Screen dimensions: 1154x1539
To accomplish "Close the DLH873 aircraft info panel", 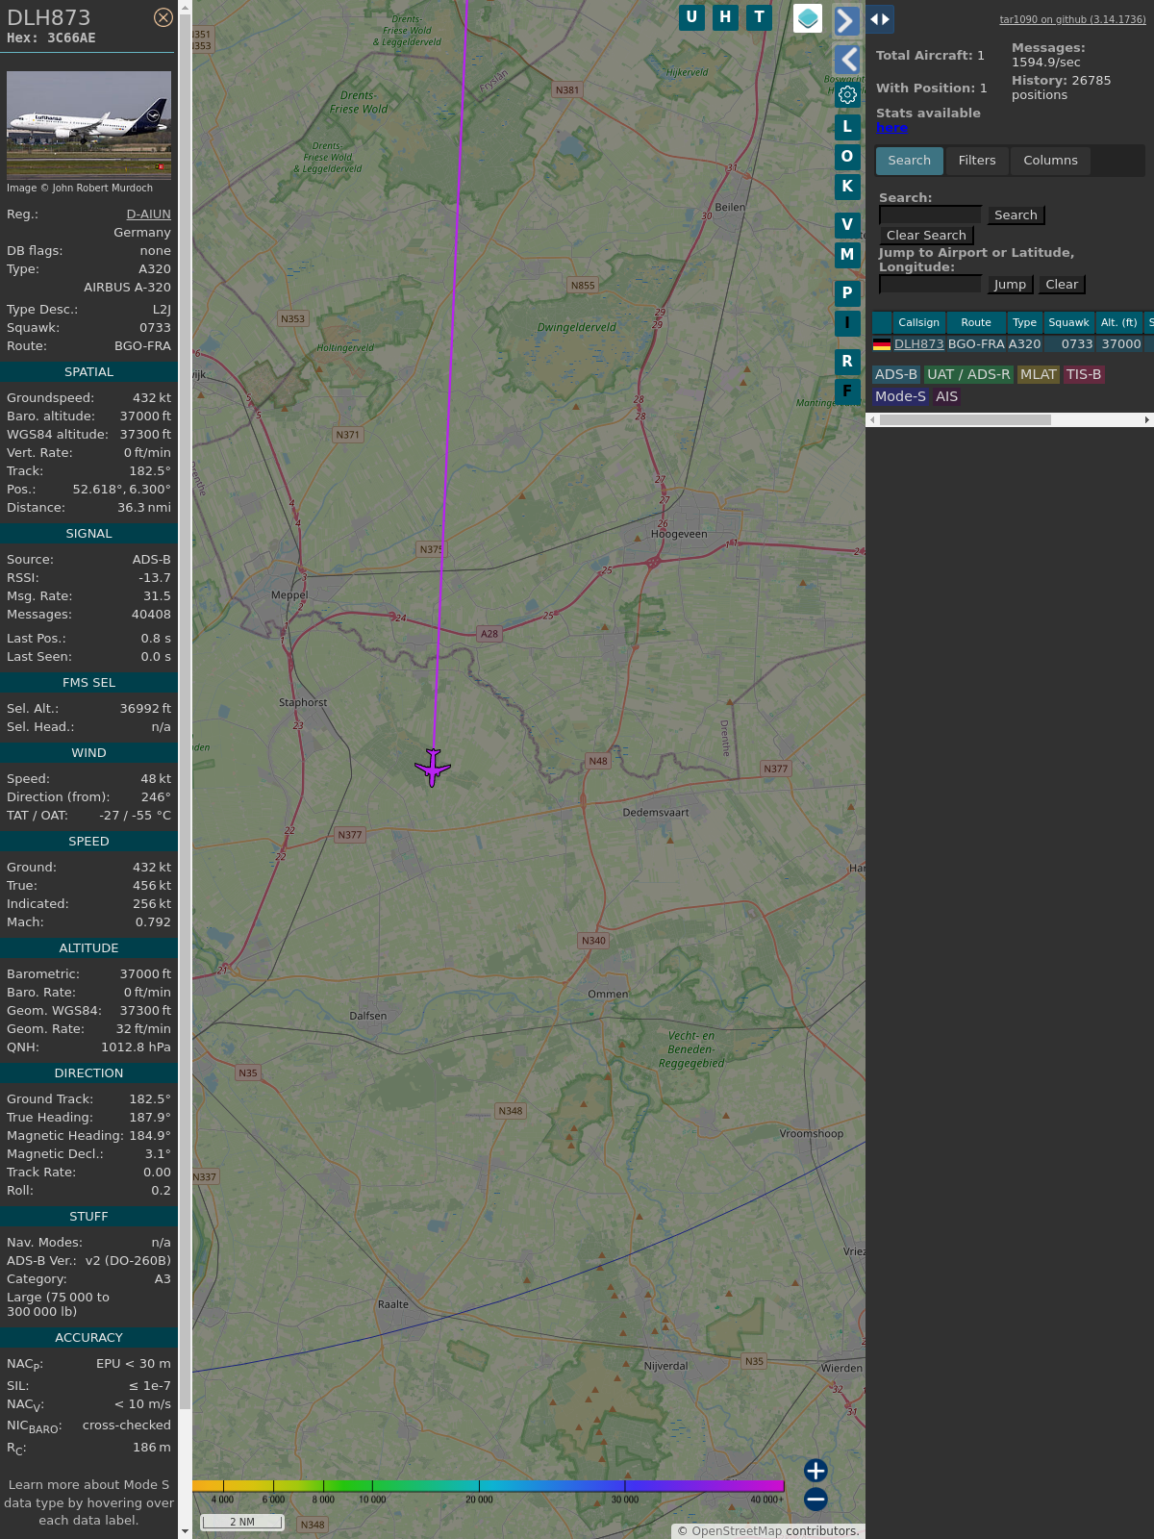I will click(163, 17).
